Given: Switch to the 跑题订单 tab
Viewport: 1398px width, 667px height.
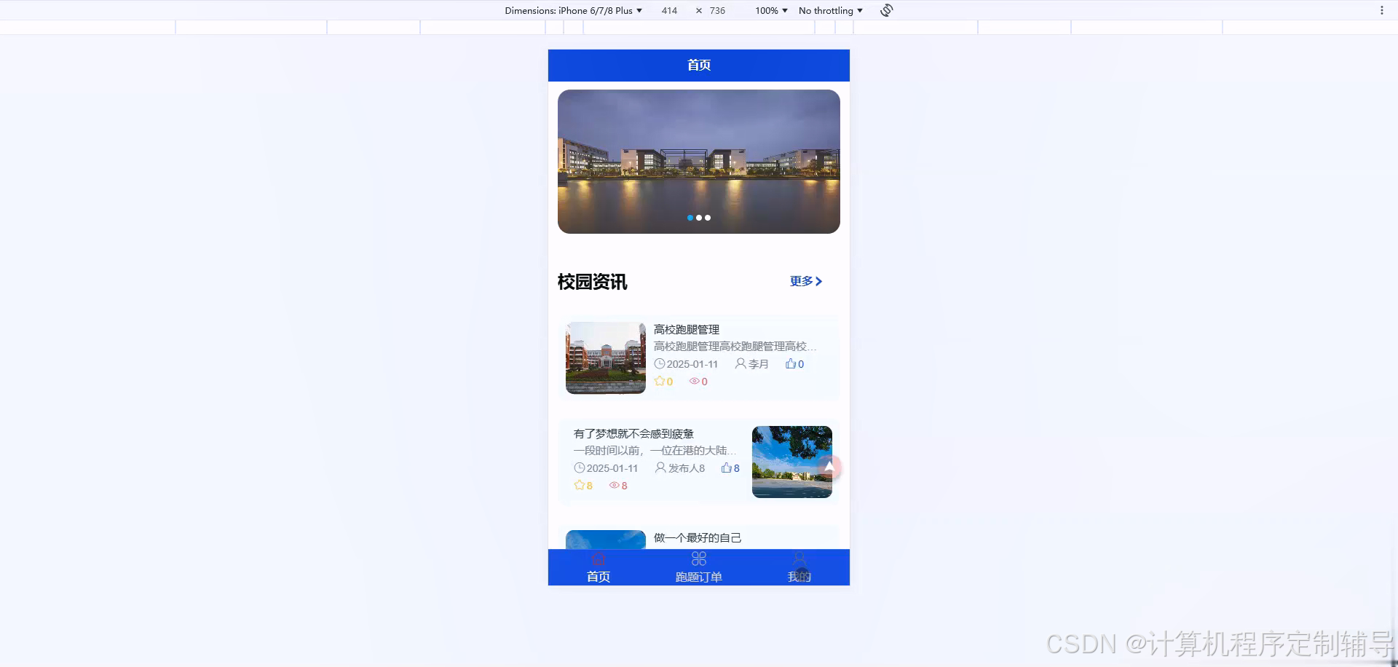Looking at the screenshot, I should (698, 576).
